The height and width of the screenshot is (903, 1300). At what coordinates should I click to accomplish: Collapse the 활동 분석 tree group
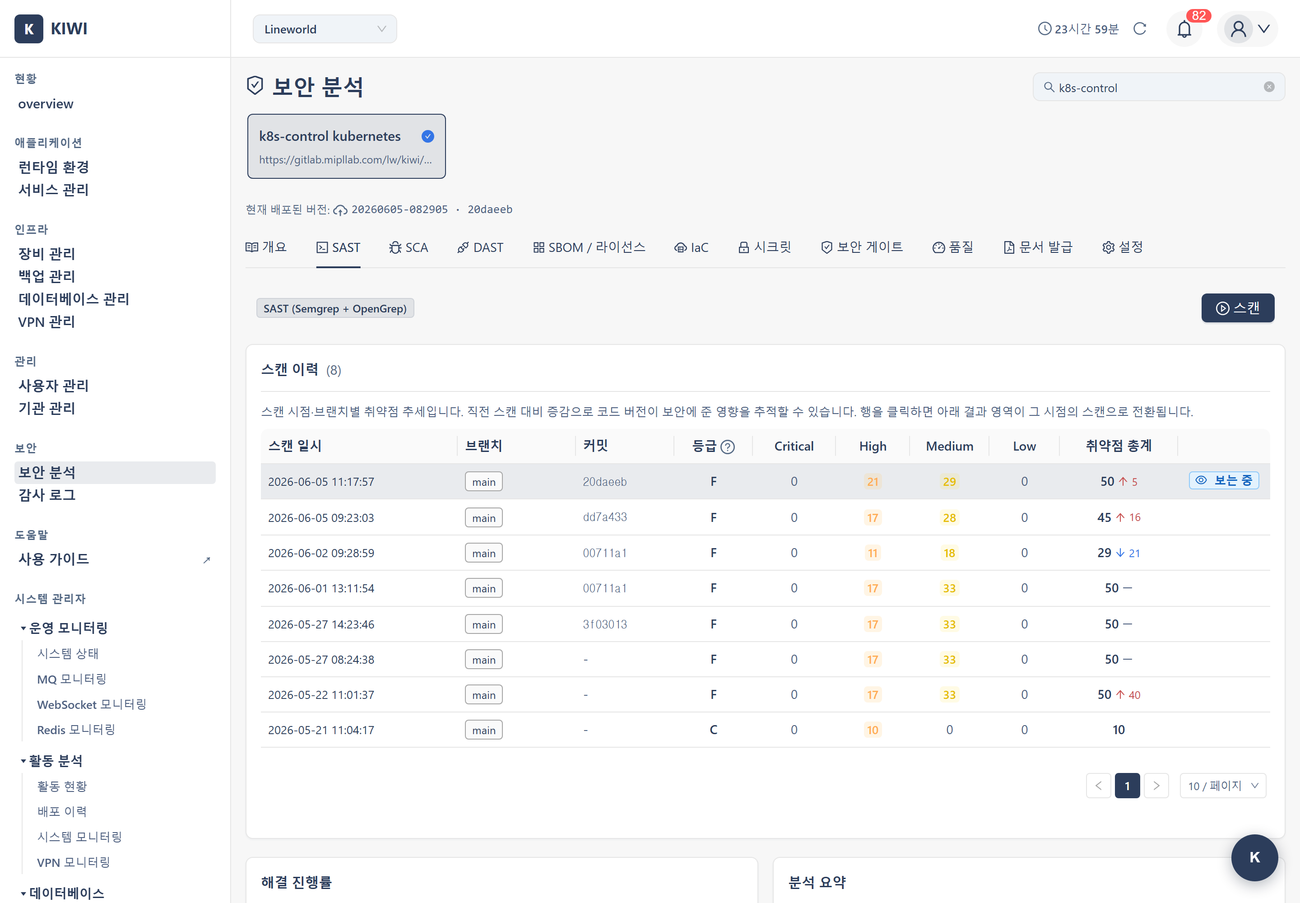coord(23,761)
